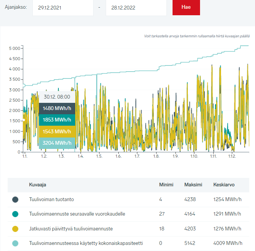
Task: Click the light turquoise kokonaiskapasiteetti legend circle
Action: (15, 243)
